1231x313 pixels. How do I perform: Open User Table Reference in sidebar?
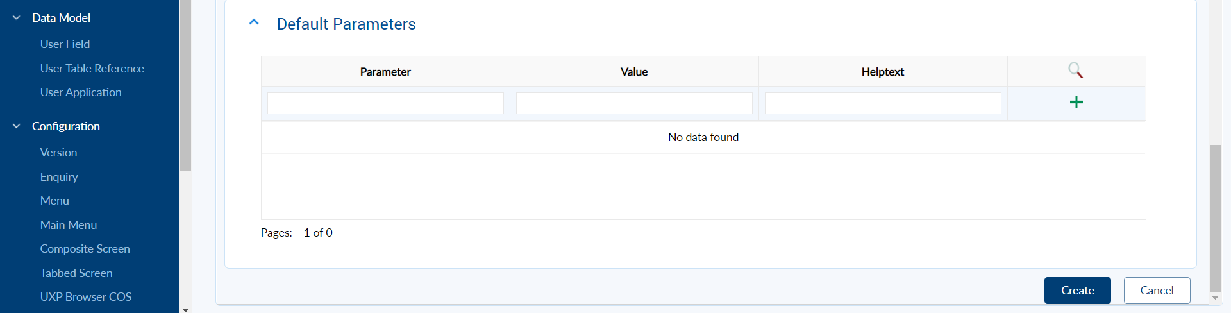coord(92,69)
